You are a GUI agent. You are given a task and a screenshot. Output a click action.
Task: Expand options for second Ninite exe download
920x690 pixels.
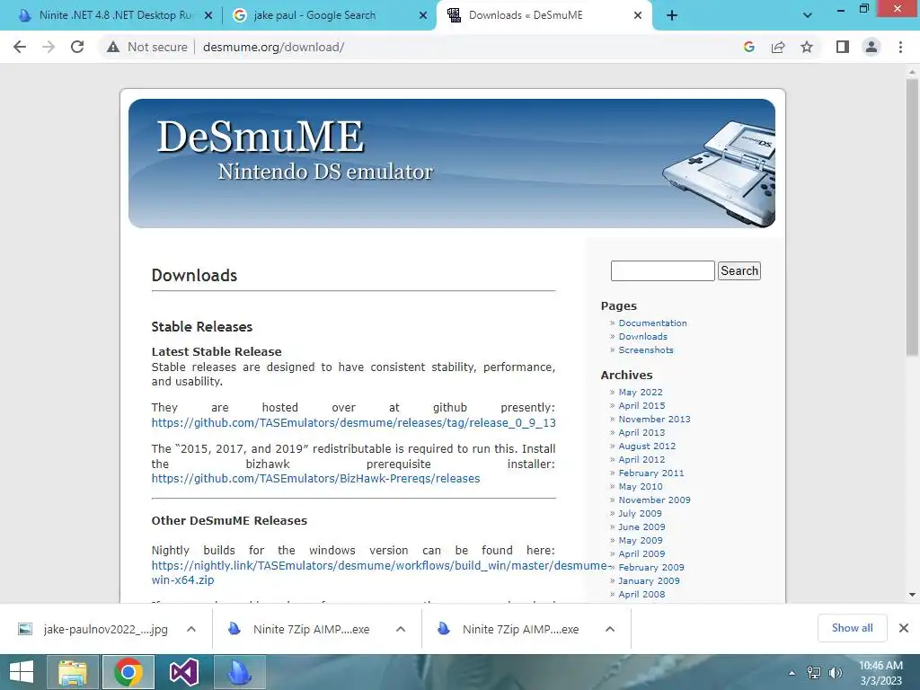pyautogui.click(x=610, y=629)
